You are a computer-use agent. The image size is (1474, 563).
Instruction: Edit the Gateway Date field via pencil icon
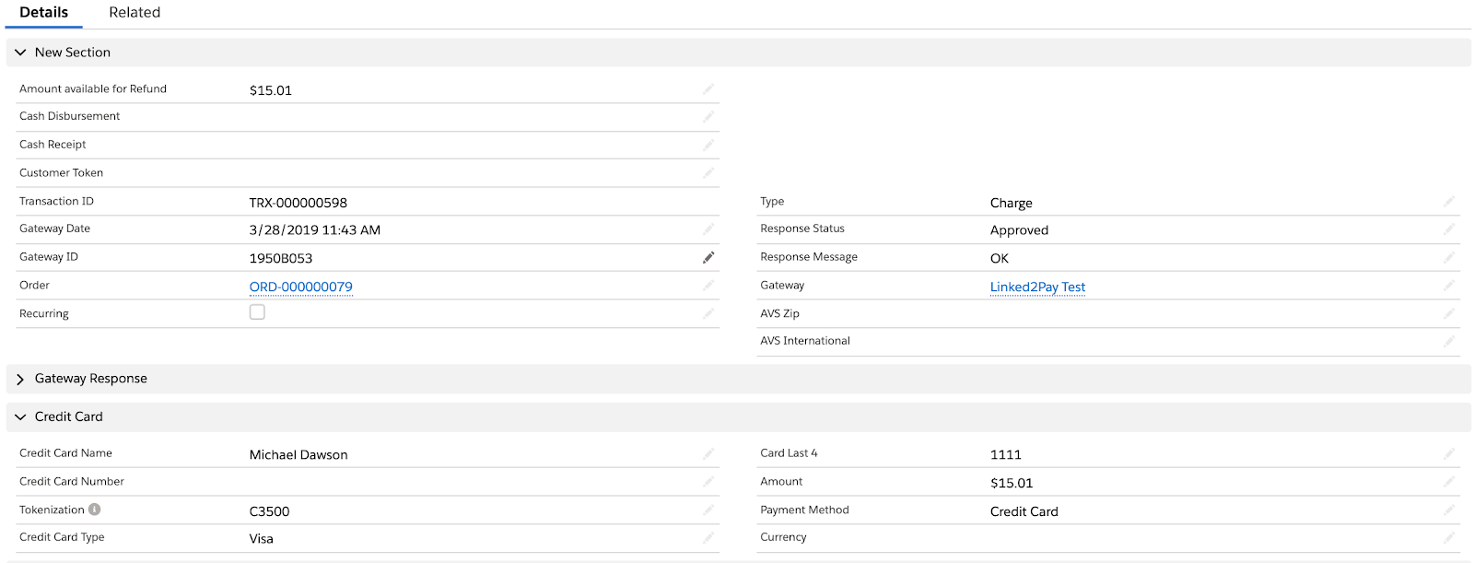click(x=708, y=229)
